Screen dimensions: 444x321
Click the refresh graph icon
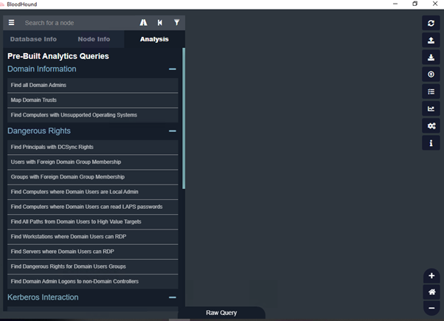pos(431,24)
